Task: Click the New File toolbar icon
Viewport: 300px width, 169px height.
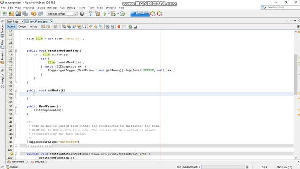Action: 5,14
